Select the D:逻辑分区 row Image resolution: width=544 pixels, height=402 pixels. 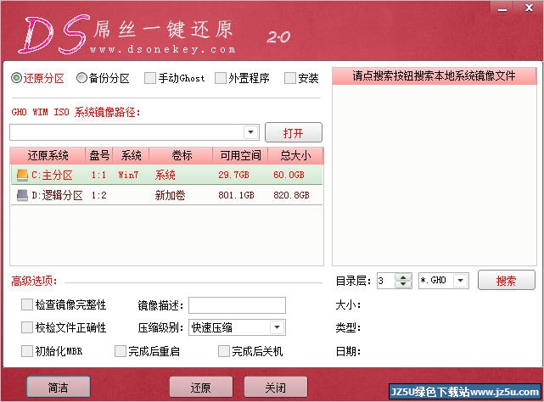pos(166,195)
